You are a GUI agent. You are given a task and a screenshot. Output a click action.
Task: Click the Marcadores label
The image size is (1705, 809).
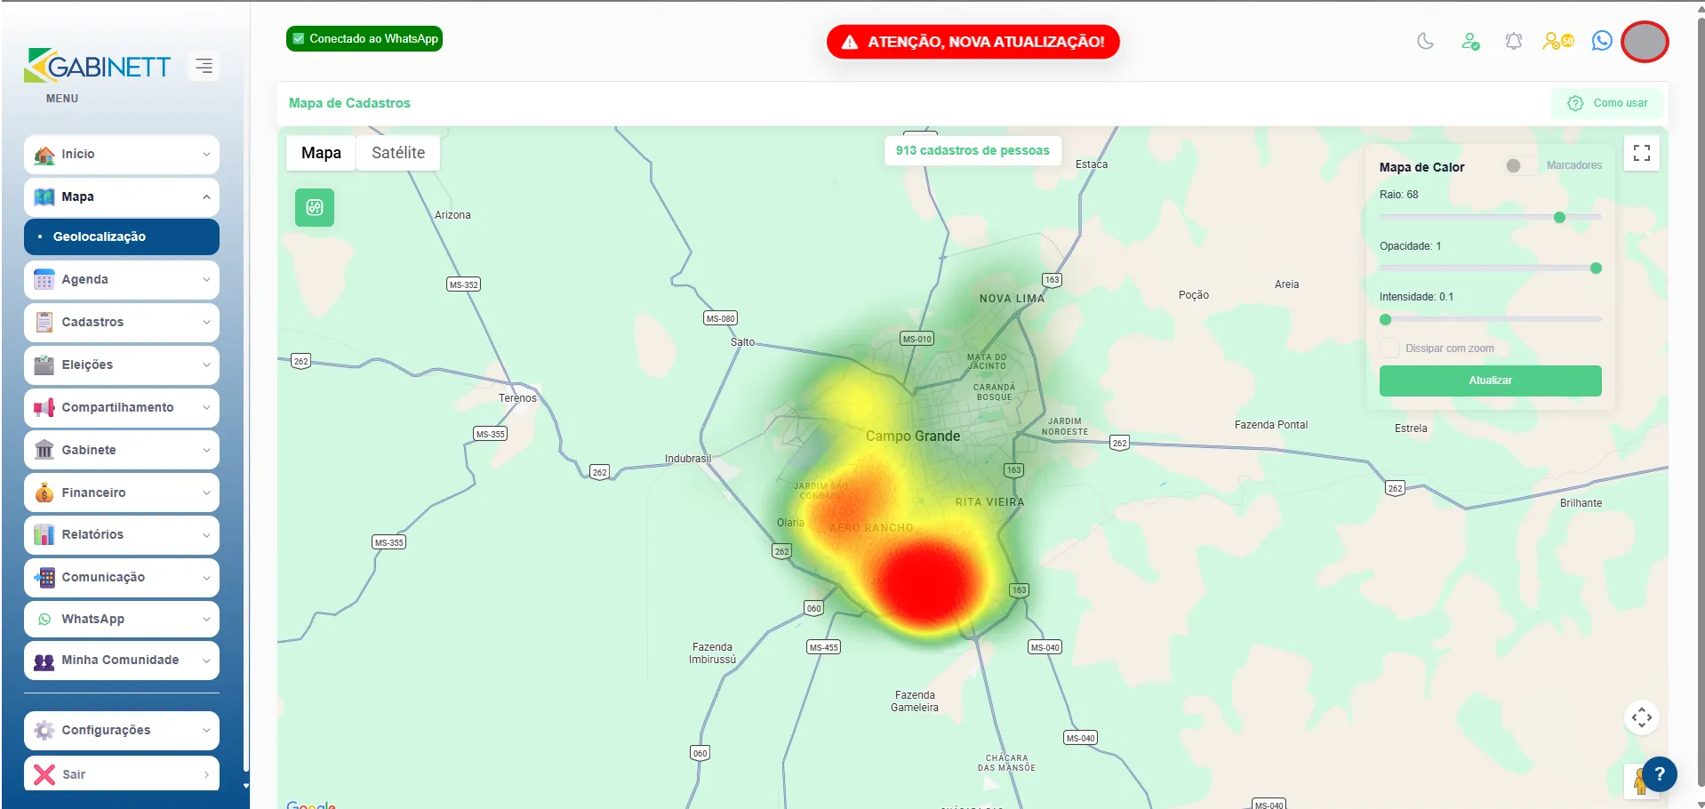[x=1574, y=165]
